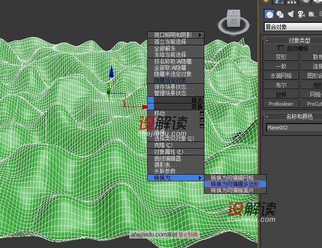
Task: Select the Lights category icon
Action: (x=291, y=14)
